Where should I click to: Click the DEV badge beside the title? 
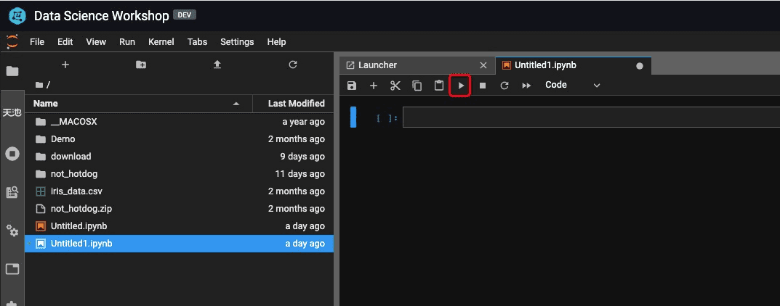click(x=185, y=15)
